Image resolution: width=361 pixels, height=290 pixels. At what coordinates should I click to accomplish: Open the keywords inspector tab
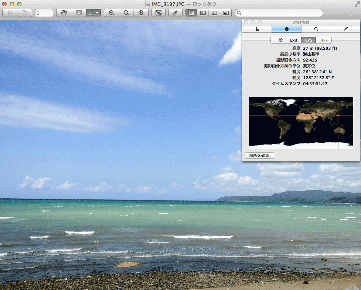tap(316, 29)
